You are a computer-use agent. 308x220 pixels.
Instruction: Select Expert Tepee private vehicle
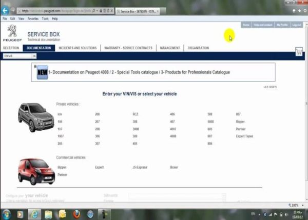tap(244, 136)
